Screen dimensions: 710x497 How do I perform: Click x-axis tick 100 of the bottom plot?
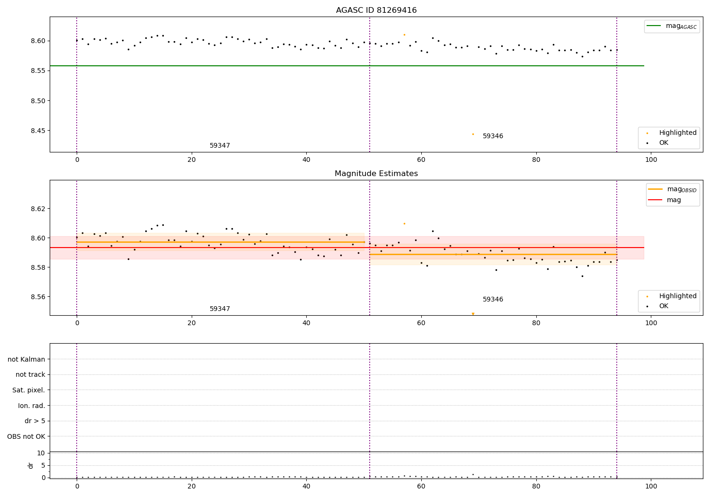click(x=651, y=486)
